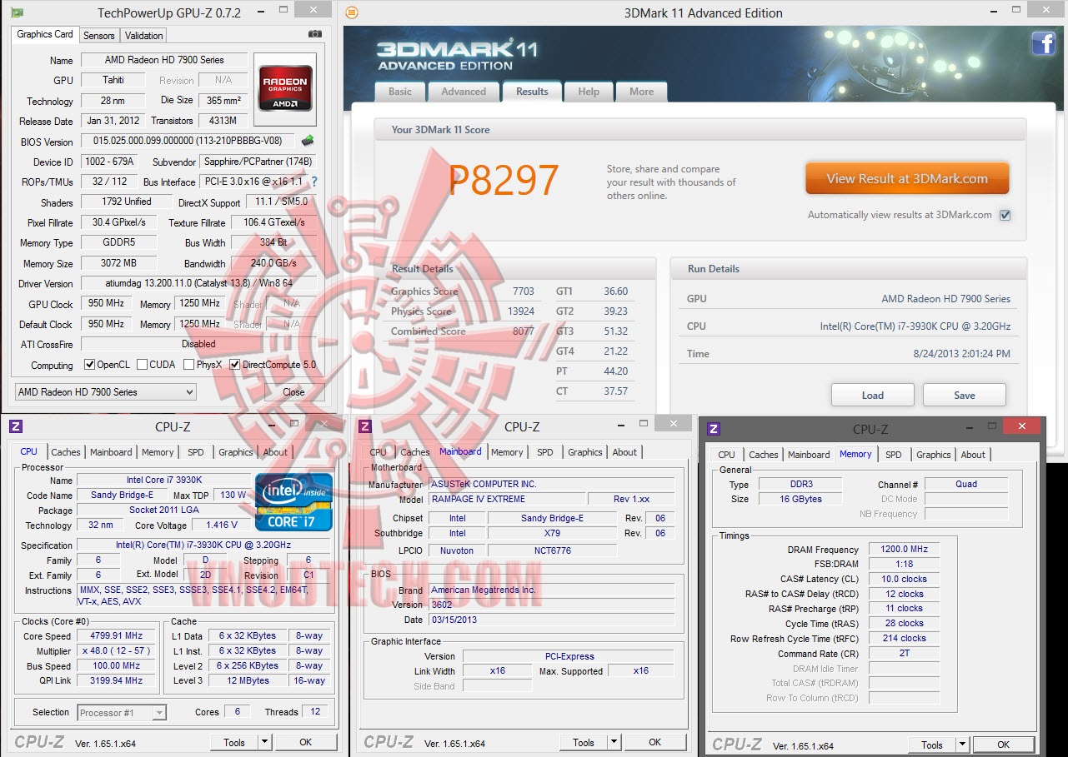The height and width of the screenshot is (757, 1068).
Task: Click the 3DMark logo icon in the title bar
Action: tap(350, 12)
